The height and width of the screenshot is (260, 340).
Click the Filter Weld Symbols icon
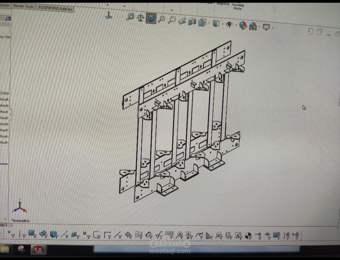(200, 235)
